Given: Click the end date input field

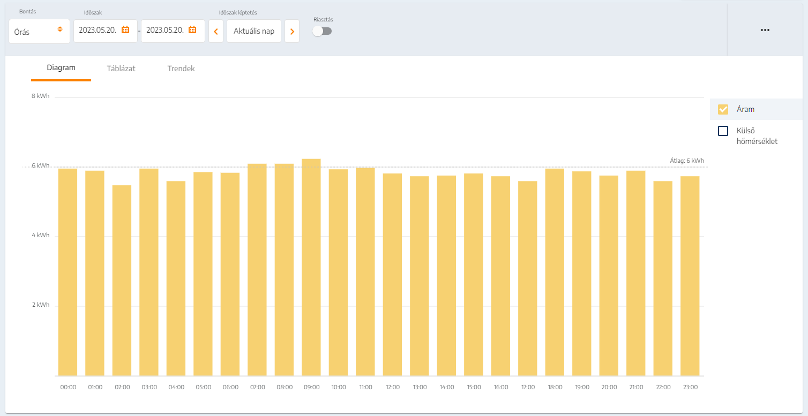Looking at the screenshot, I should point(165,31).
